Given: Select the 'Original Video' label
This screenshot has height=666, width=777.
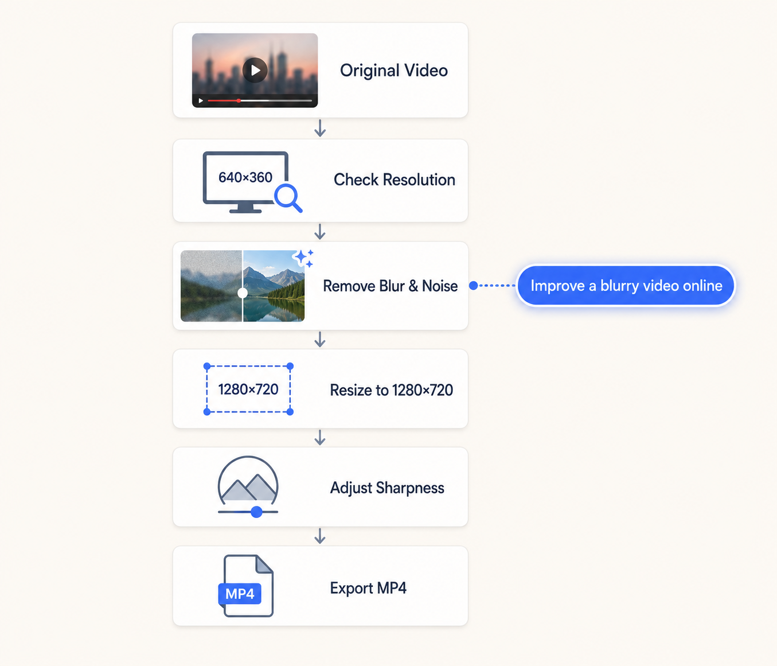Looking at the screenshot, I should point(394,71).
